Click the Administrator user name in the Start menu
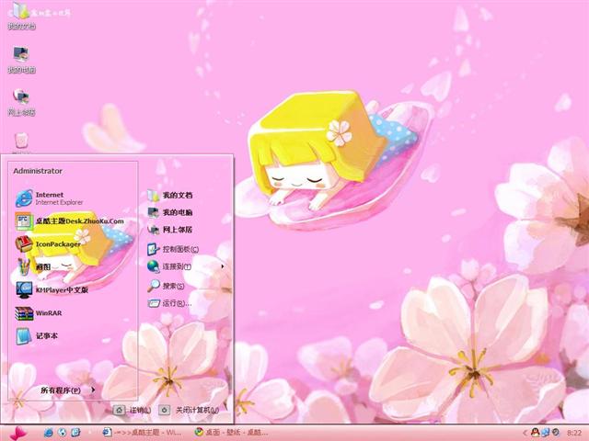Image resolution: width=589 pixels, height=441 pixels. pos(38,171)
